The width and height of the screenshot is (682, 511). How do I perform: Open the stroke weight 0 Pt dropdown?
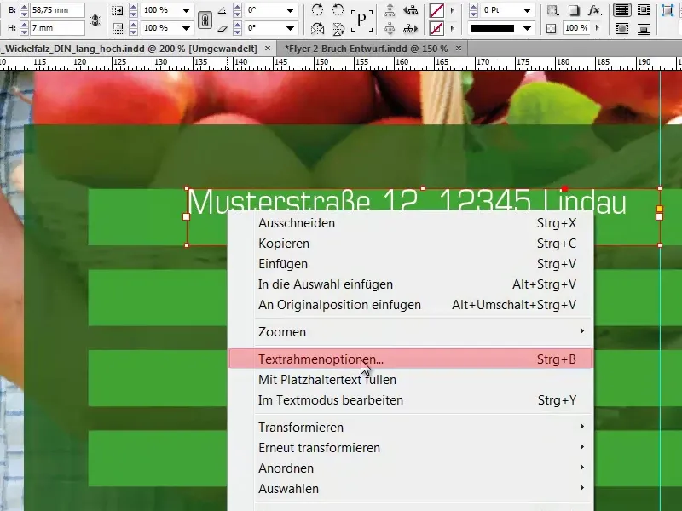(527, 10)
